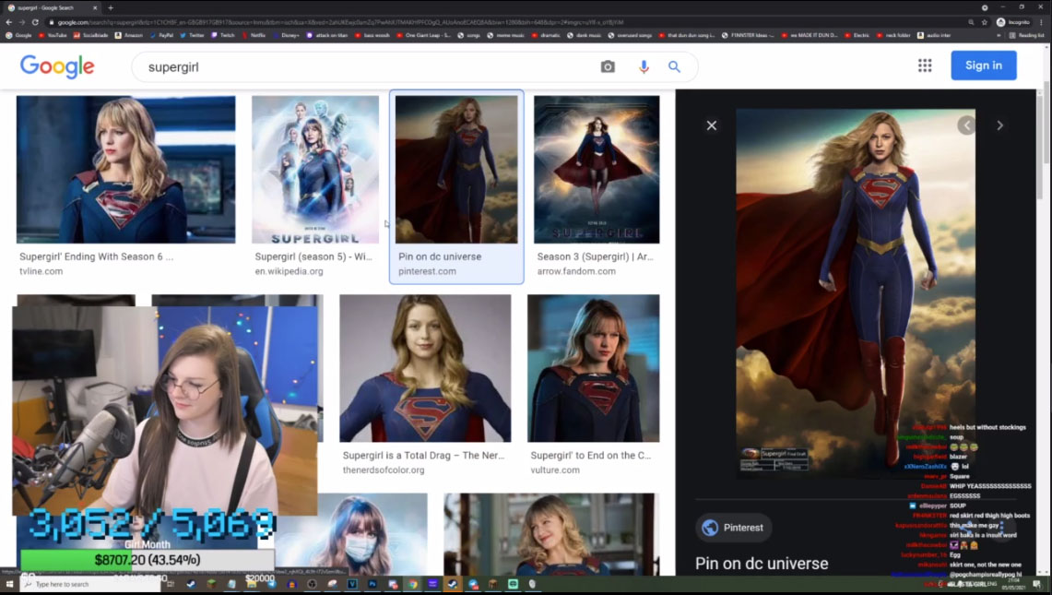
Task: Open the Twitter bookmark
Action: point(192,35)
